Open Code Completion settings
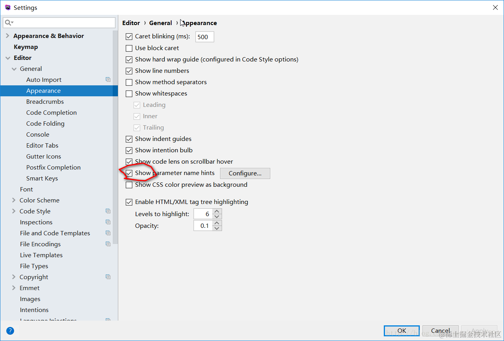504x341 pixels. click(51, 112)
